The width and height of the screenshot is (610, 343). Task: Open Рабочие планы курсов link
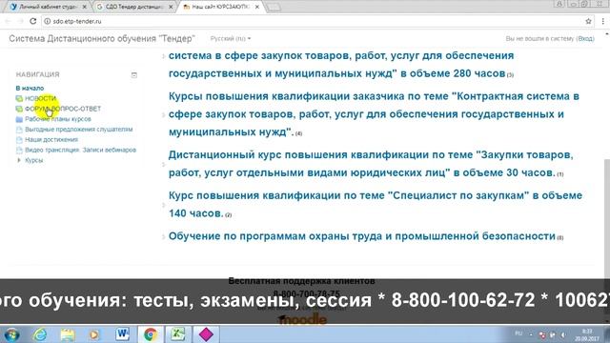(x=58, y=119)
